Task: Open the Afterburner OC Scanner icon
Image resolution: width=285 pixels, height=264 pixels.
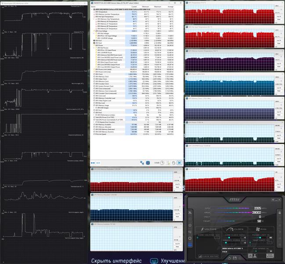Action: [x=190, y=232]
